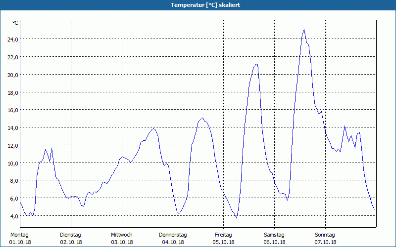
Task: Select the 22,0 axis value
Action: (13, 57)
